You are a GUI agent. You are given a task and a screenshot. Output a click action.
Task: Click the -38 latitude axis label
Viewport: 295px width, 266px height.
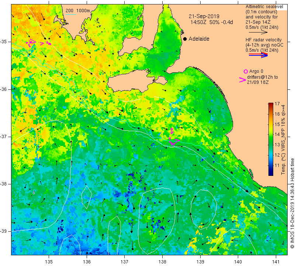(4, 184)
